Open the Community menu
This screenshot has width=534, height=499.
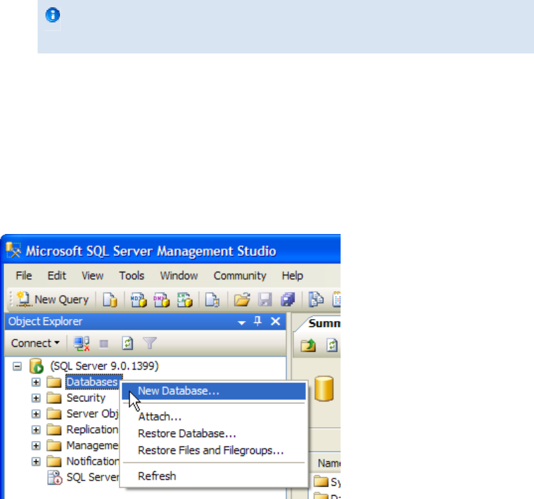[x=240, y=276]
